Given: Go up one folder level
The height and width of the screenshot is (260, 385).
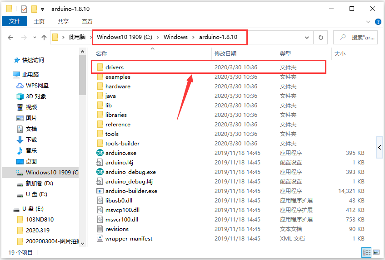Looking at the screenshot, I should pyautogui.click(x=44, y=38).
